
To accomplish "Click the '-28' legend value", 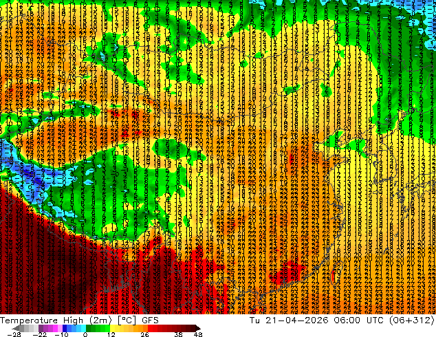I will tap(14, 334).
